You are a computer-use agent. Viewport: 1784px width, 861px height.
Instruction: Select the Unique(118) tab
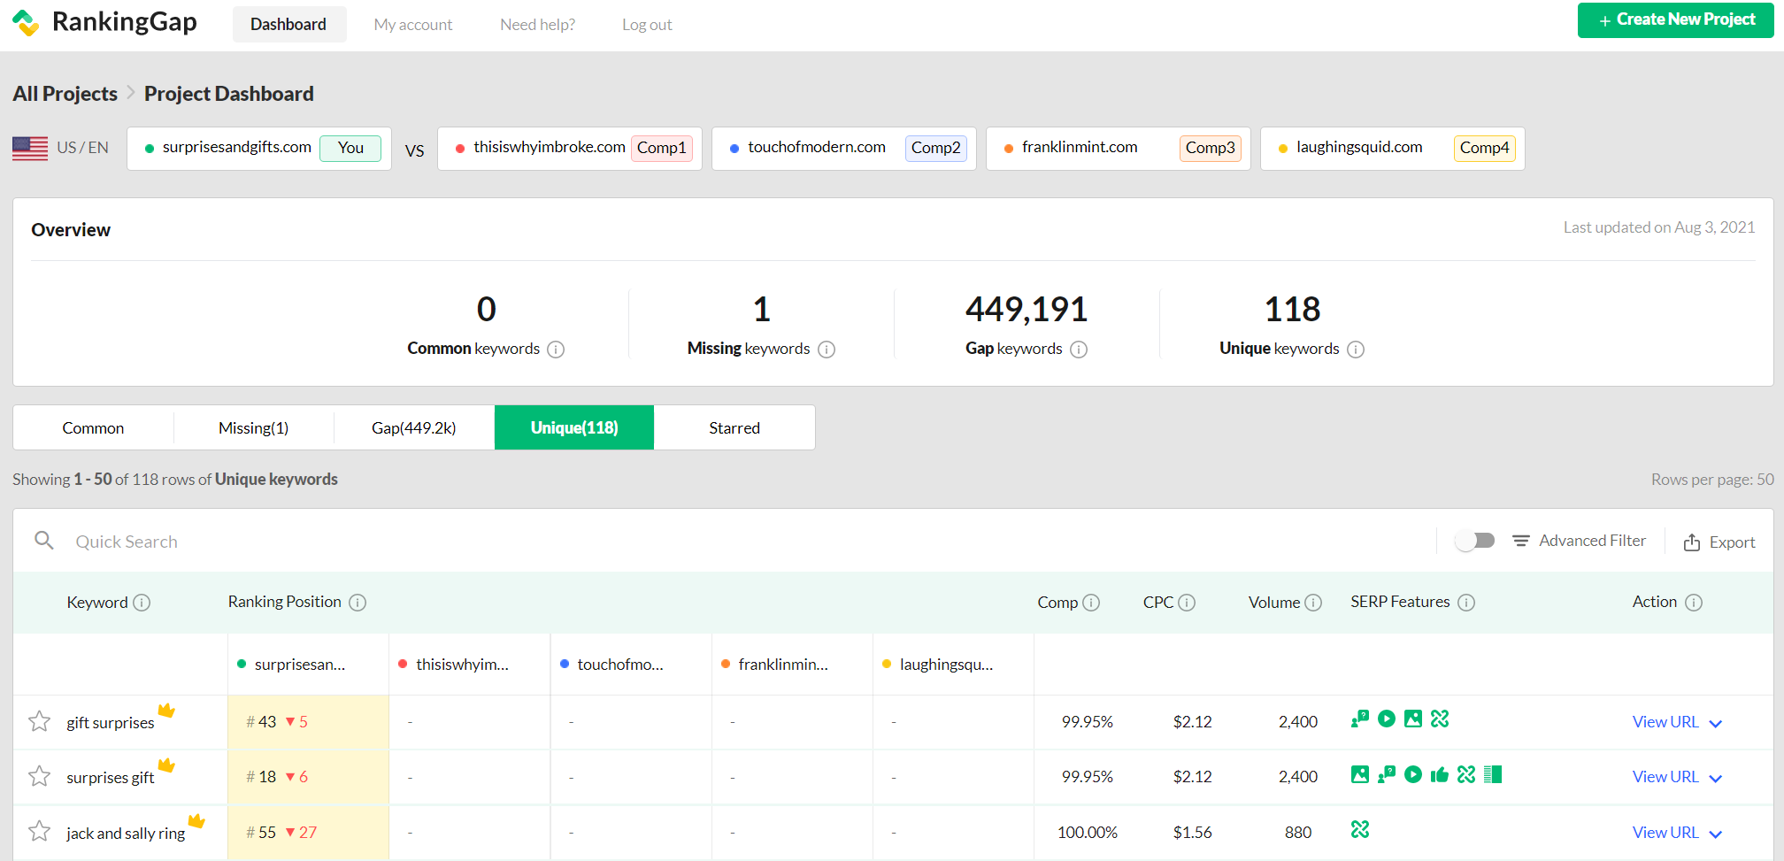click(574, 428)
